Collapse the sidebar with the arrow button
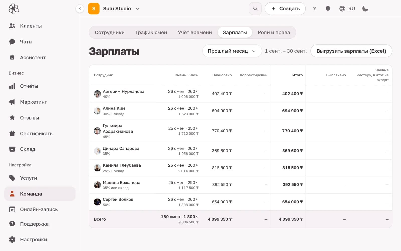 pyautogui.click(x=80, y=9)
